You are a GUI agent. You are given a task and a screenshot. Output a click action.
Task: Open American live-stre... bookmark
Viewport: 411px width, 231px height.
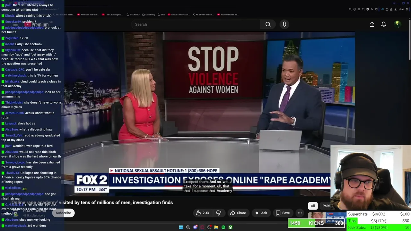point(88,14)
